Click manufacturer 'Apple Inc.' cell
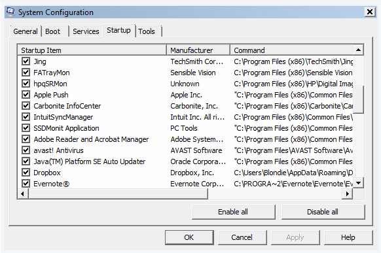 tap(187, 95)
